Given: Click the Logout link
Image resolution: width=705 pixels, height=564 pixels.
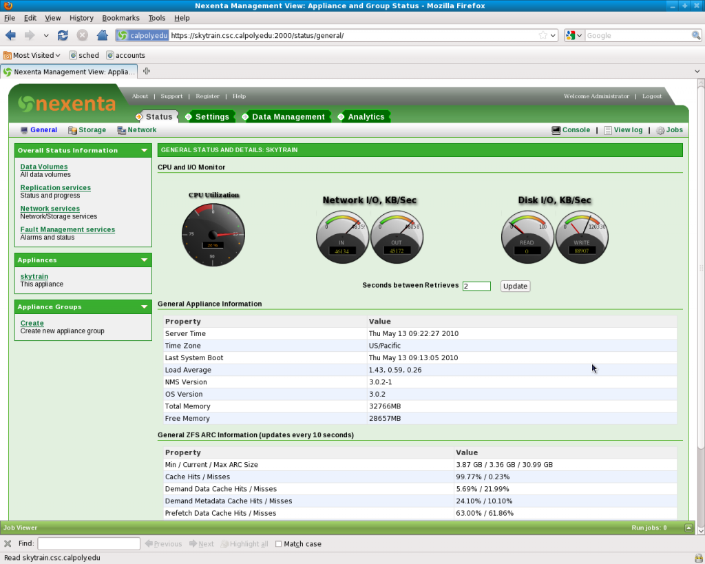Looking at the screenshot, I should (652, 96).
